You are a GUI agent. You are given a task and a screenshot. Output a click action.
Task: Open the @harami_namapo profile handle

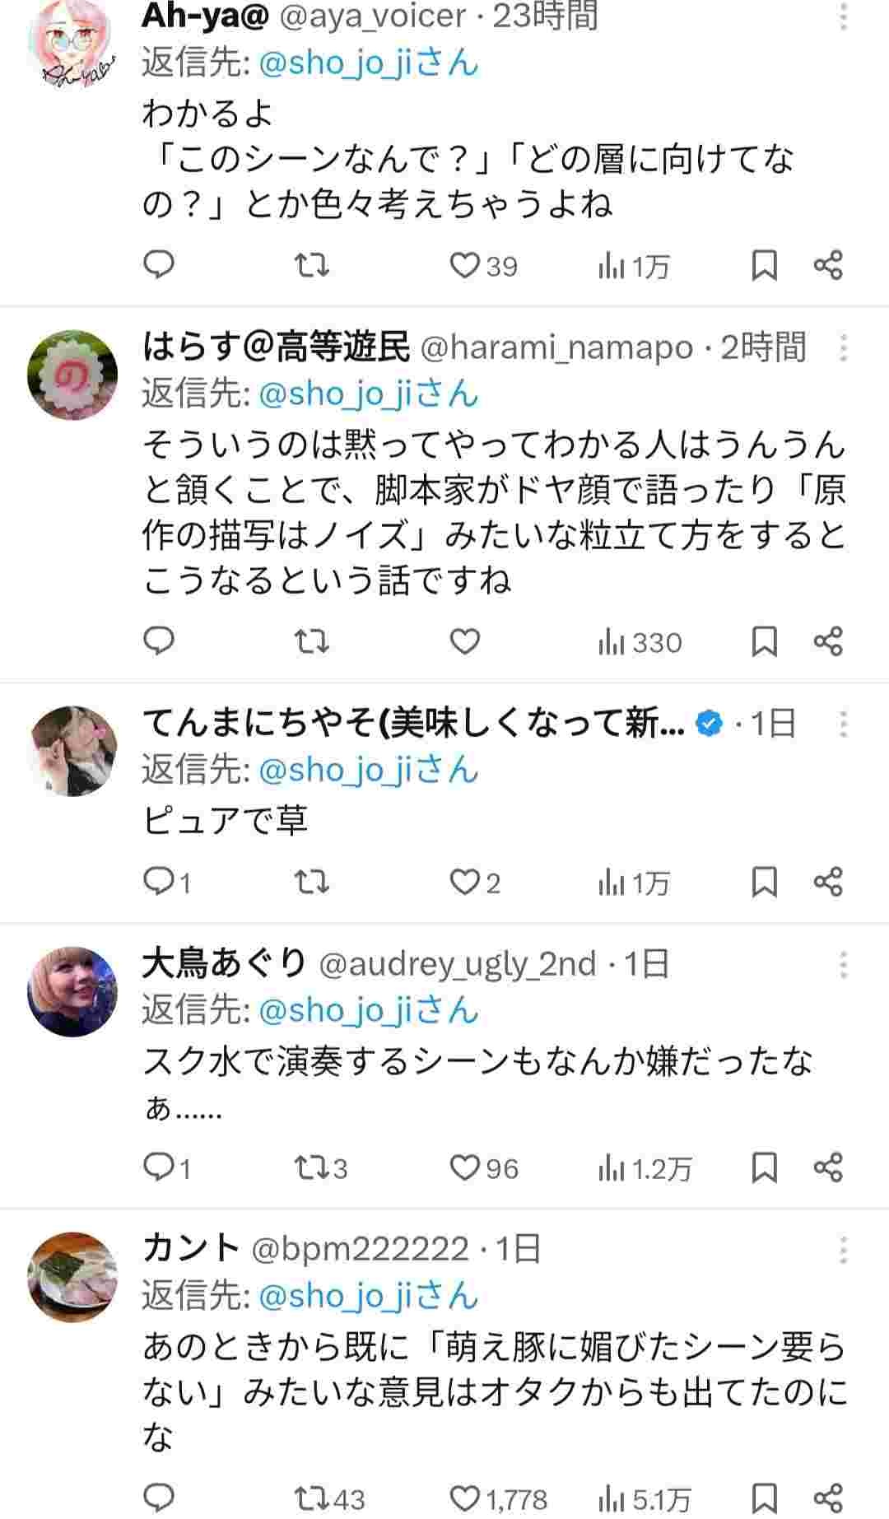556,348
